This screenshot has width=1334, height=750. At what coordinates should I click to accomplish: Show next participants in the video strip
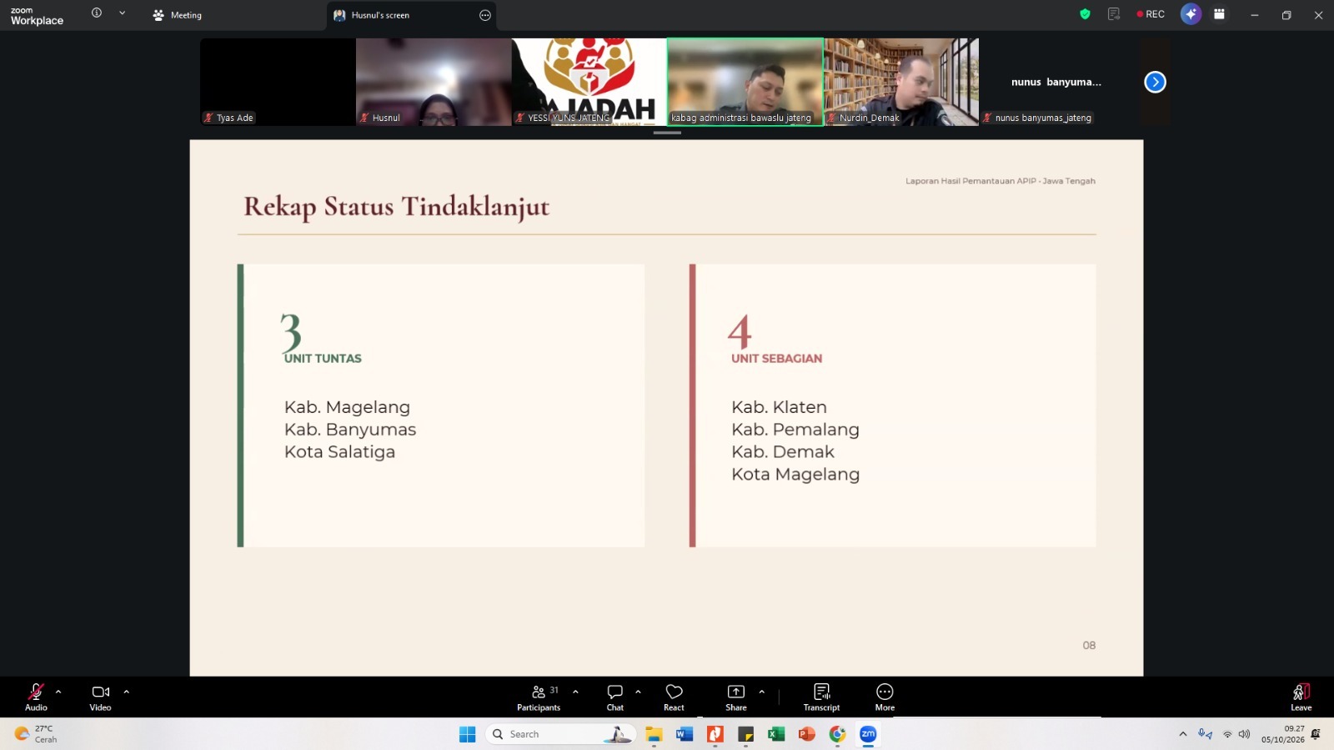coord(1155,82)
